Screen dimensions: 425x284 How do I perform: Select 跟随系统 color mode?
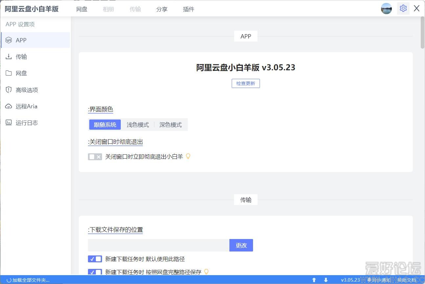pyautogui.click(x=105, y=125)
